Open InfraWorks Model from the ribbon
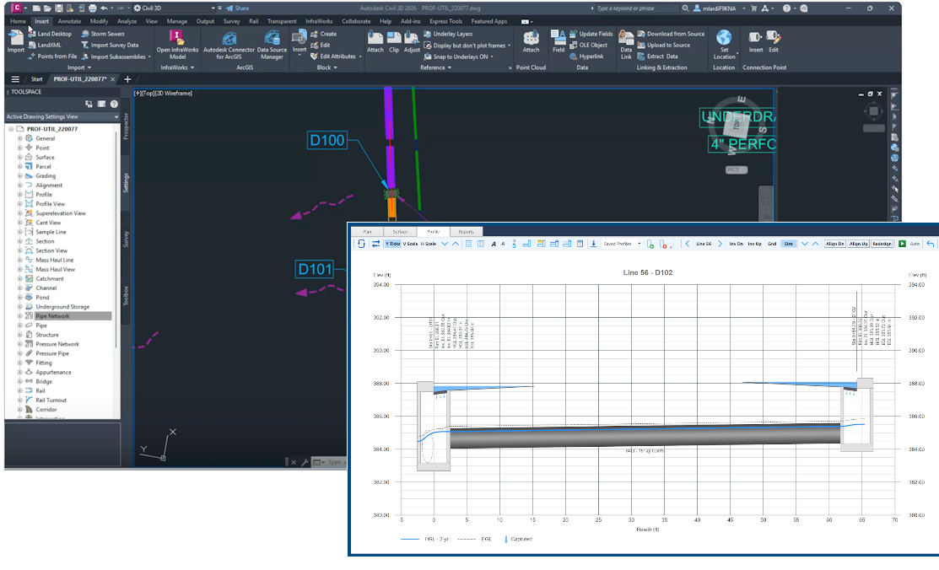Viewport: 939px width, 570px height. [177, 45]
